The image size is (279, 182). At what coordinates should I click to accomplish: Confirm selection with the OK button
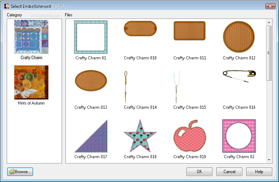[x=199, y=172]
